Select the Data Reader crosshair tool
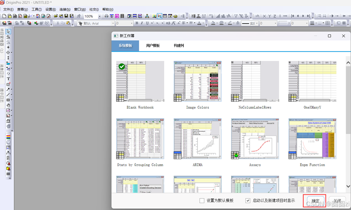Image resolution: width=351 pixels, height=210 pixels. pyautogui.click(x=8, y=53)
